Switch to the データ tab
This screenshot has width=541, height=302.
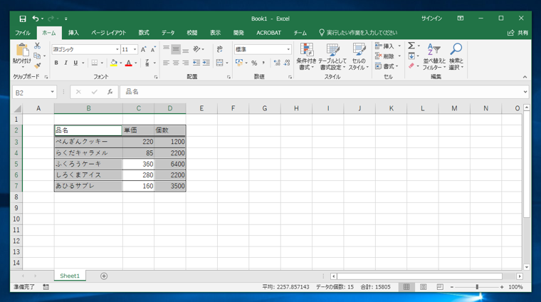[168, 33]
